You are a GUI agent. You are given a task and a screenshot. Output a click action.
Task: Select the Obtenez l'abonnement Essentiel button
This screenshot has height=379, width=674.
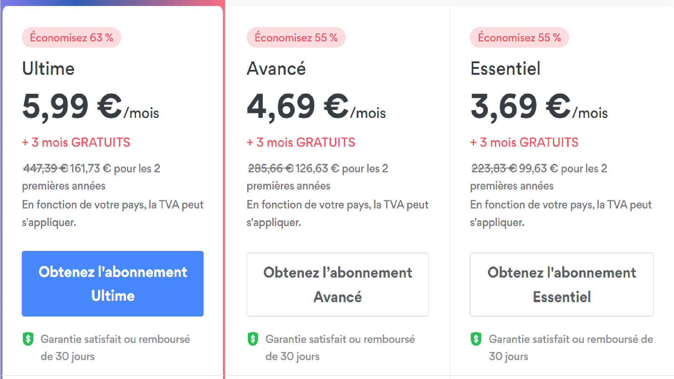[x=562, y=285]
